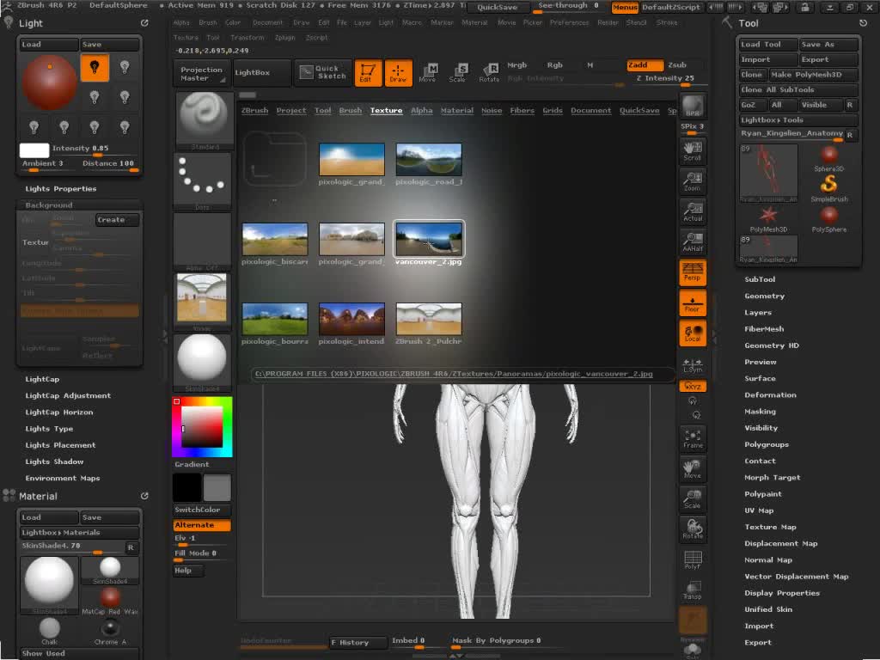The width and height of the screenshot is (880, 660).
Task: Expand the SubTool section
Action: (760, 279)
